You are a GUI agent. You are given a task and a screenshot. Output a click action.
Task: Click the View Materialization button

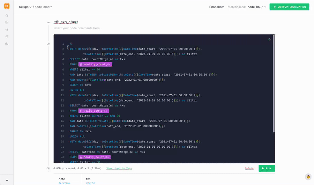289,7
